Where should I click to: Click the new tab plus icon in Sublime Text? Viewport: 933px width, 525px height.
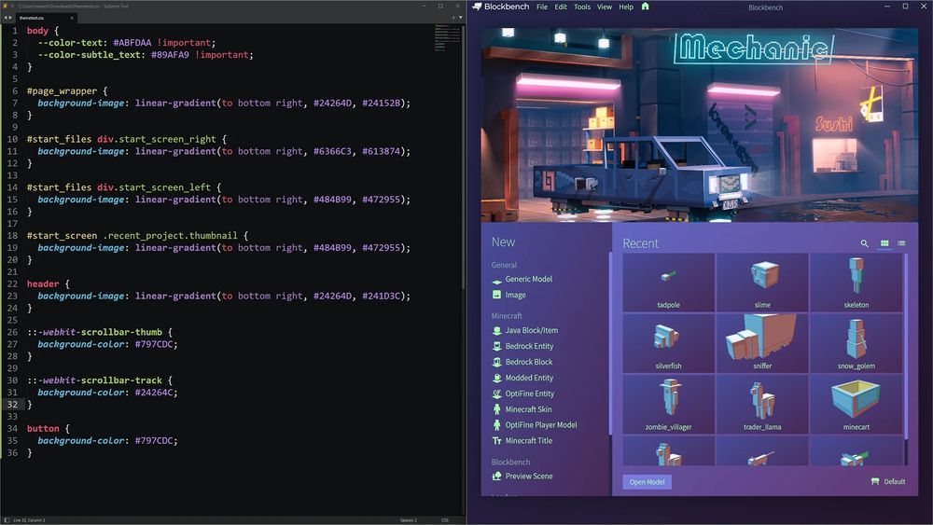454,18
